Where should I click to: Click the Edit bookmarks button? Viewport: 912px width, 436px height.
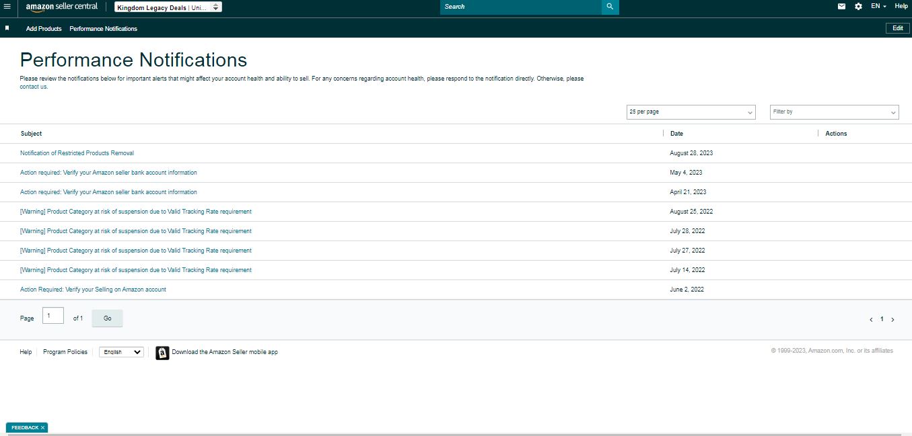[897, 28]
